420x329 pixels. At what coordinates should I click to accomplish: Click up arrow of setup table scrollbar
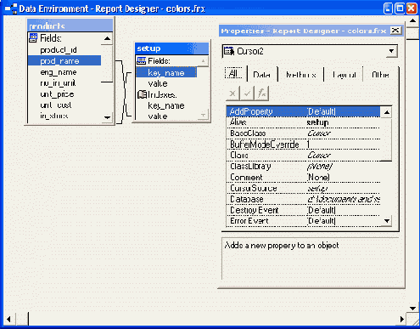coord(203,61)
